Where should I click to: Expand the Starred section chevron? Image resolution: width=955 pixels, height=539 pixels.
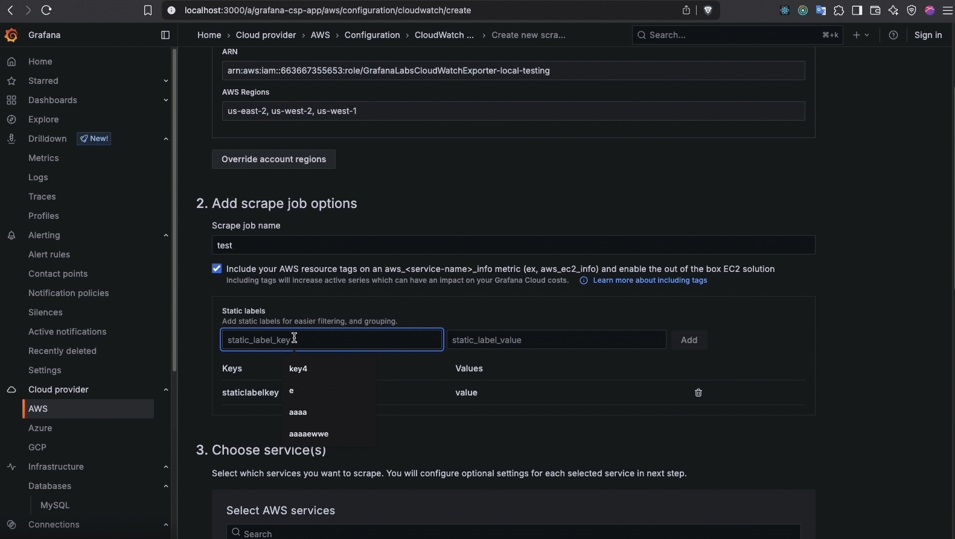[x=165, y=81]
